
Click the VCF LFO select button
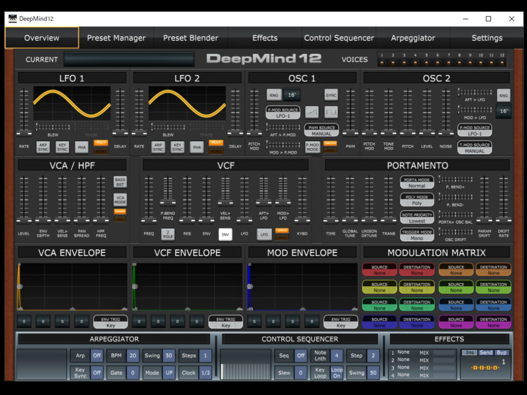264,235
